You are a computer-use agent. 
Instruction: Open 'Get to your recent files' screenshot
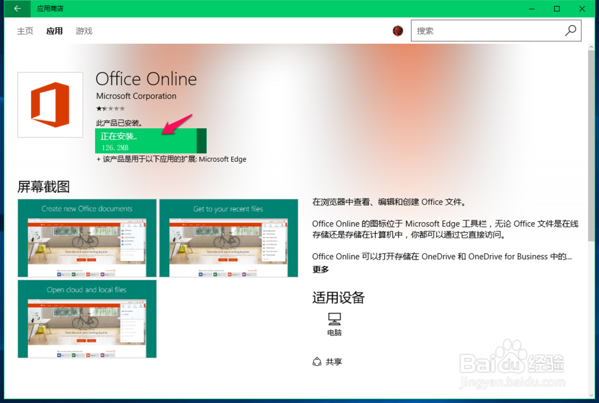pyautogui.click(x=228, y=238)
